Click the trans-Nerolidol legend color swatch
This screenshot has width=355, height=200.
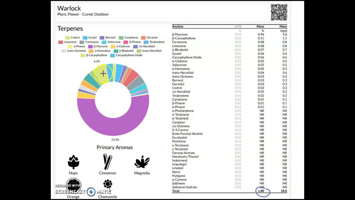click(139, 51)
